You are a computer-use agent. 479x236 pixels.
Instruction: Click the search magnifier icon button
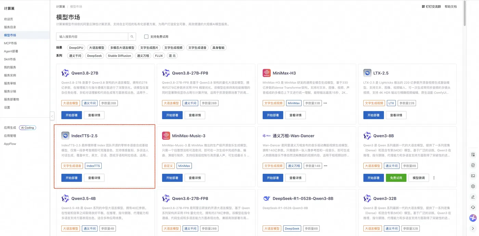[x=132, y=36]
